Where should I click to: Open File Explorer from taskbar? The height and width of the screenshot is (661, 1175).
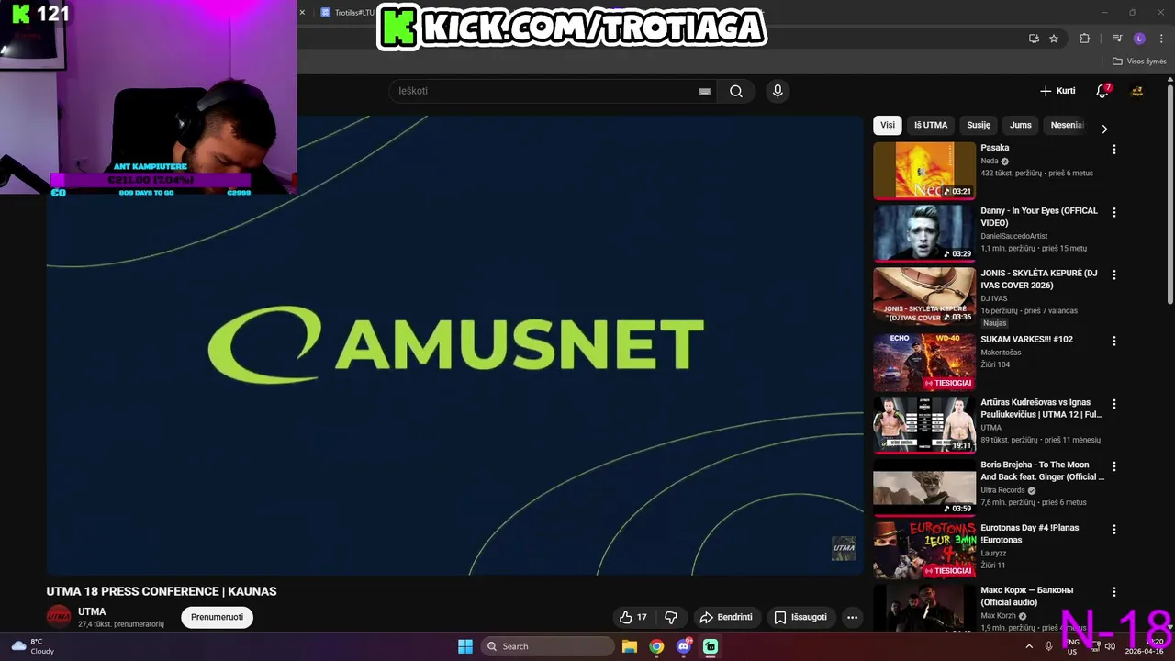click(630, 646)
